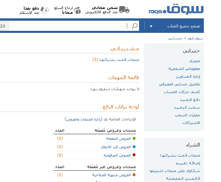Click the count (0) for العروض المرفوضة
The image size is (221, 182).
tap(60, 155)
